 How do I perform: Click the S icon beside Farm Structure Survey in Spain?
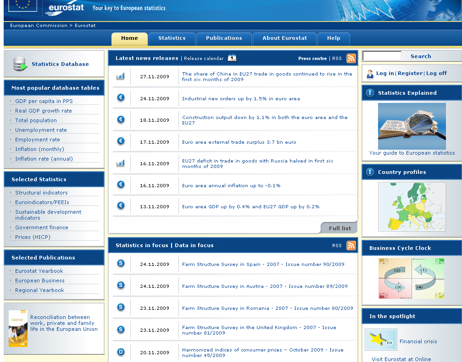pyautogui.click(x=121, y=263)
